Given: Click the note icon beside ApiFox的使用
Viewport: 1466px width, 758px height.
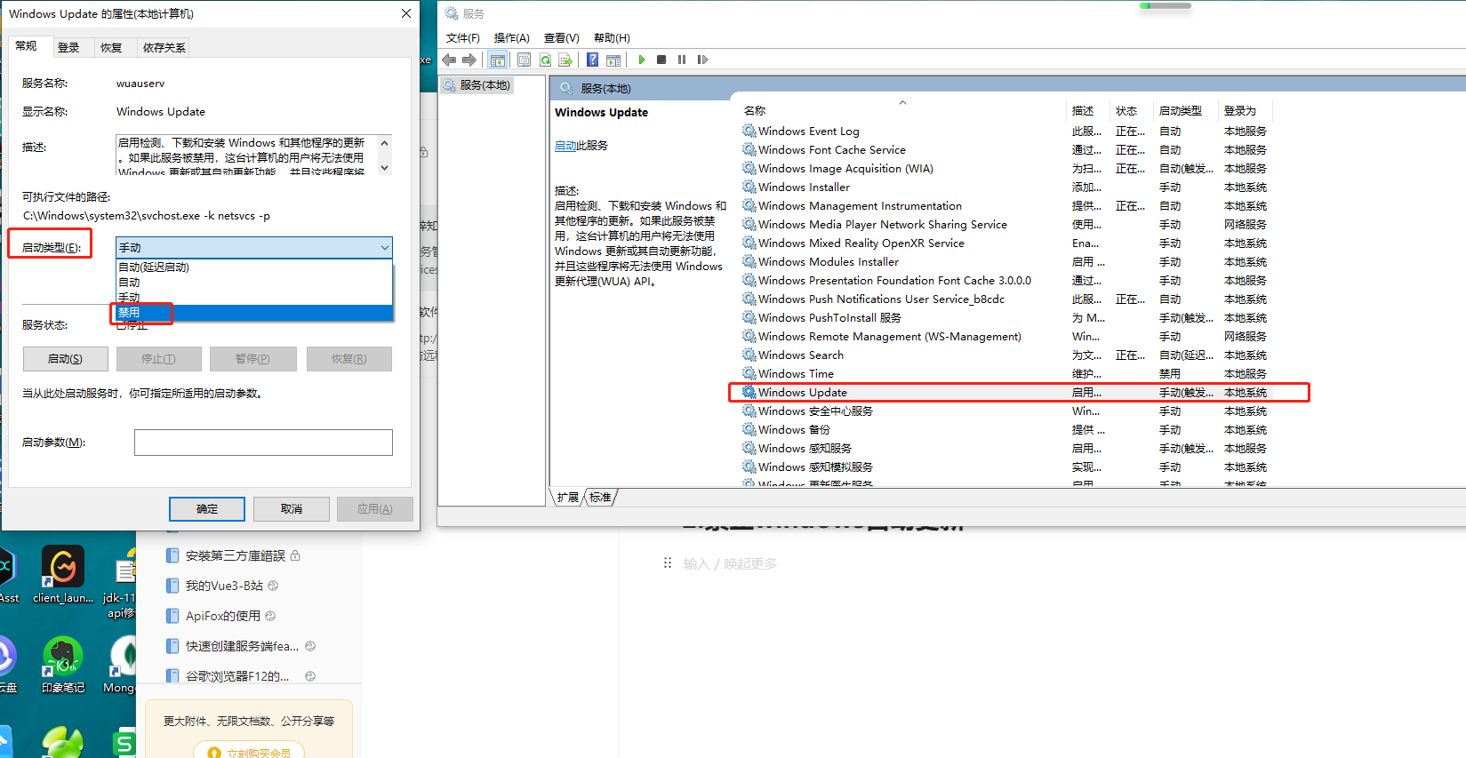Looking at the screenshot, I should point(172,616).
